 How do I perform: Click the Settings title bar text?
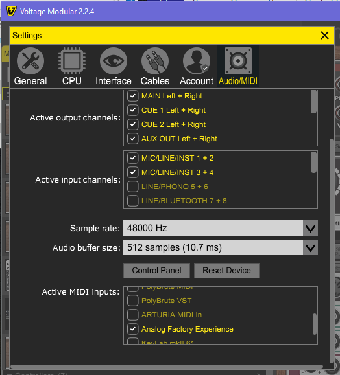point(27,36)
